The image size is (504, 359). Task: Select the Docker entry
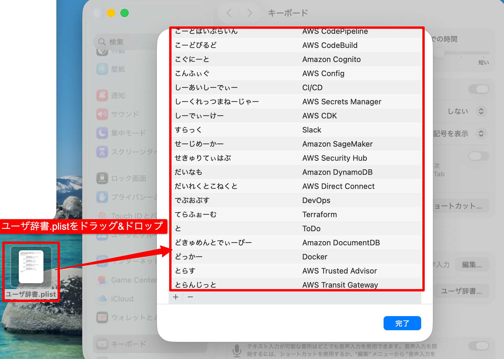pos(297,257)
